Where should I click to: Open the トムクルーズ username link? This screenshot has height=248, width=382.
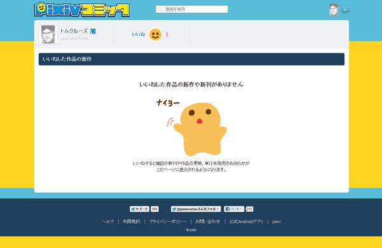(x=74, y=31)
